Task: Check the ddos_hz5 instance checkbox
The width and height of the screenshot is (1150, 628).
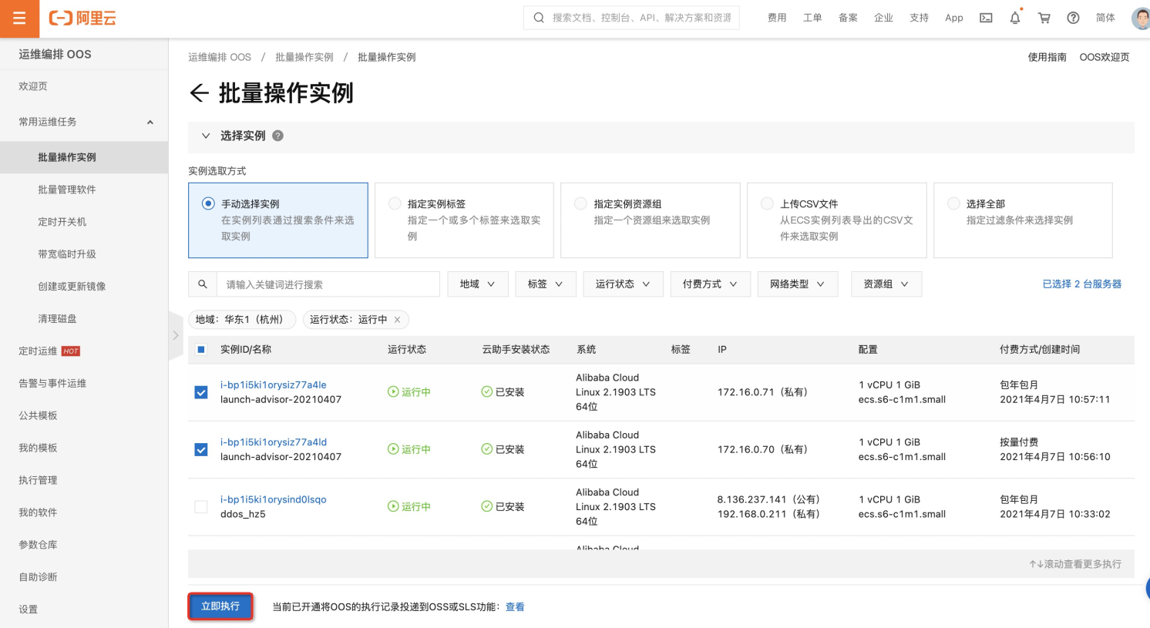Action: point(201,507)
